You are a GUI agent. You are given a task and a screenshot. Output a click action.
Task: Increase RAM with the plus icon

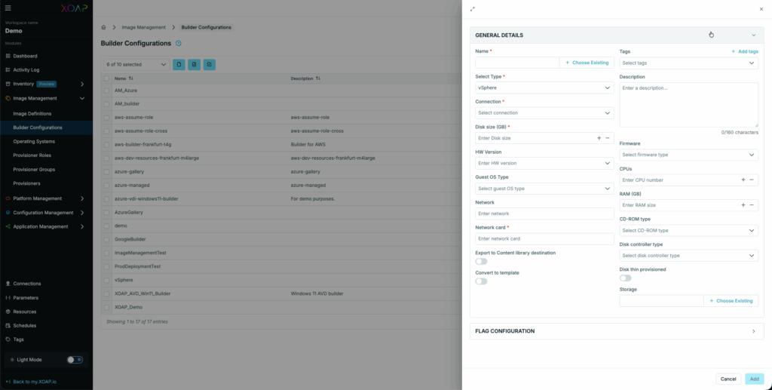[743, 205]
